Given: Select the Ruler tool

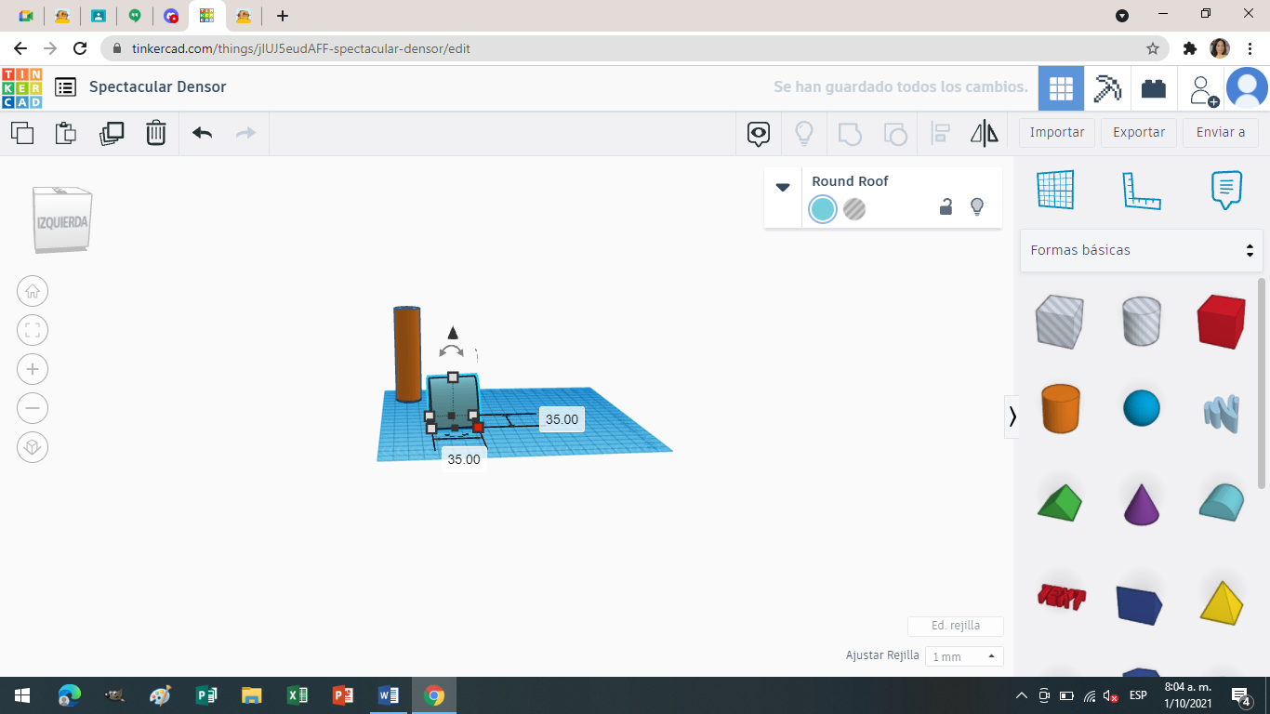Looking at the screenshot, I should tap(1142, 190).
